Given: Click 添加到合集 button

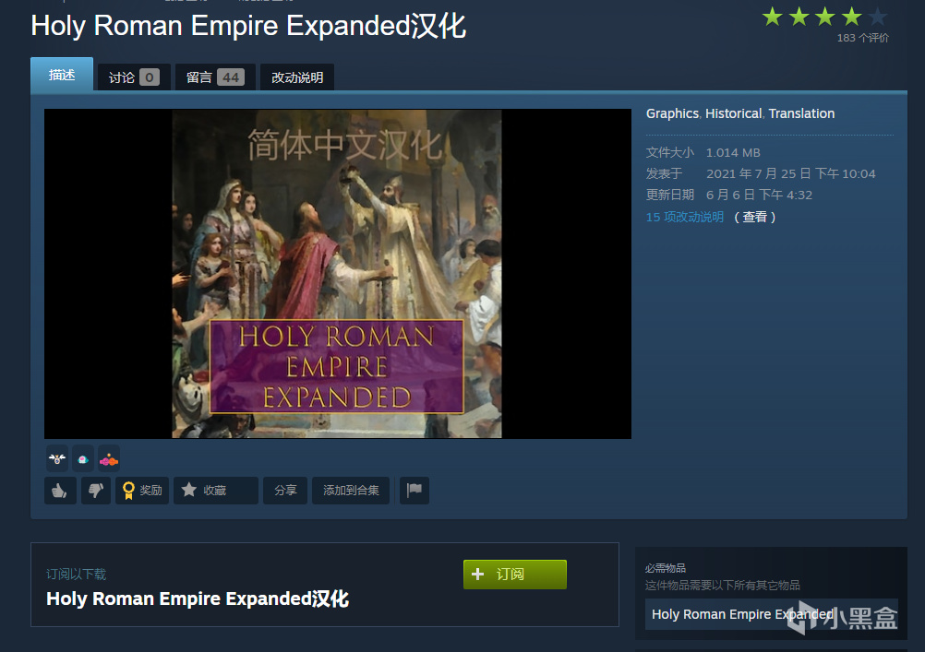Looking at the screenshot, I should [351, 491].
